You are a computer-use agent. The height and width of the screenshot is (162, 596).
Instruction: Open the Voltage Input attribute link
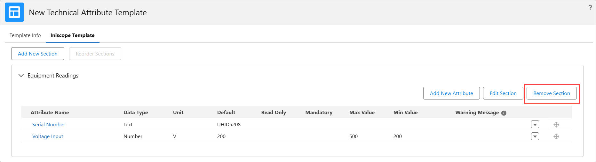(48, 136)
